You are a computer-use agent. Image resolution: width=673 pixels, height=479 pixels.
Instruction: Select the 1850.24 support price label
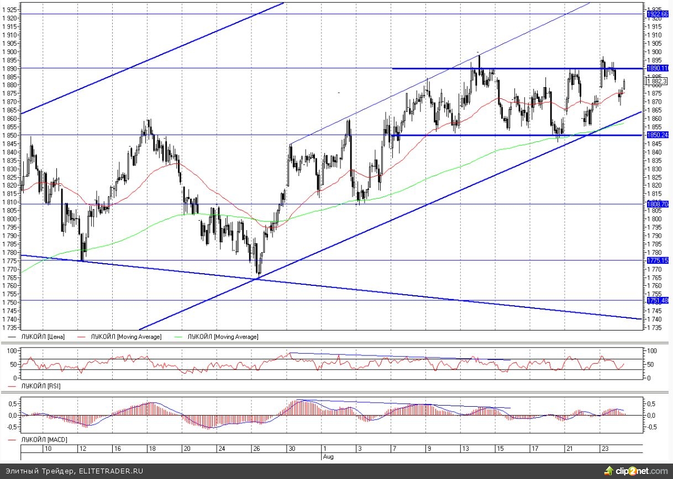tap(657, 135)
